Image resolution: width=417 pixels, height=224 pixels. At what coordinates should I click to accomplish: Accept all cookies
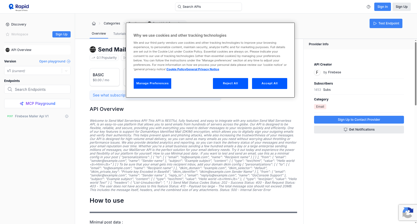(269, 84)
